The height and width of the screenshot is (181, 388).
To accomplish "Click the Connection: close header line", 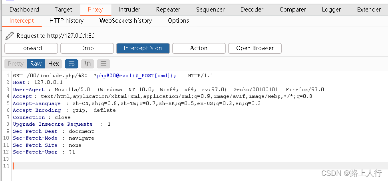I will (42, 117).
